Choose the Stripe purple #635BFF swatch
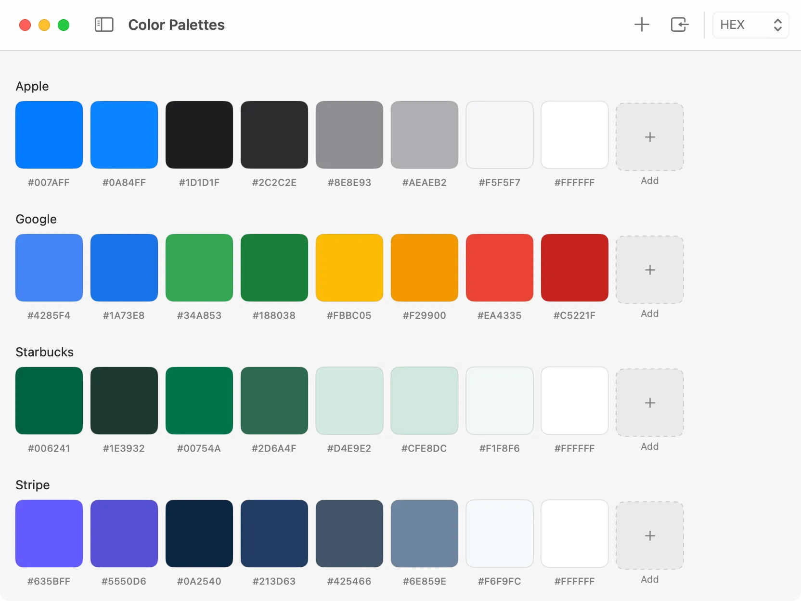The width and height of the screenshot is (801, 601). [x=49, y=534]
